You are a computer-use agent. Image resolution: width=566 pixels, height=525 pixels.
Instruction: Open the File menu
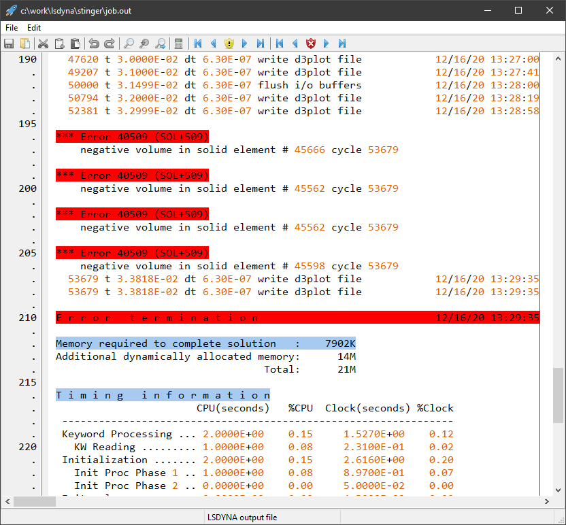pyautogui.click(x=12, y=28)
